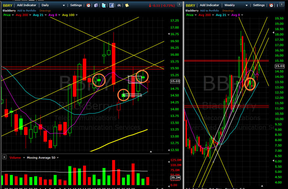Viewport: 288px width, 189px height.
Task: Expand the Moving Average 50 dropdown
Action: [x=58, y=158]
